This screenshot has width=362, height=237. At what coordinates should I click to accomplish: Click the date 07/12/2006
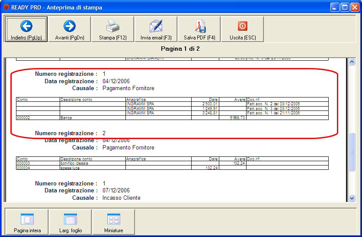pyautogui.click(x=116, y=190)
